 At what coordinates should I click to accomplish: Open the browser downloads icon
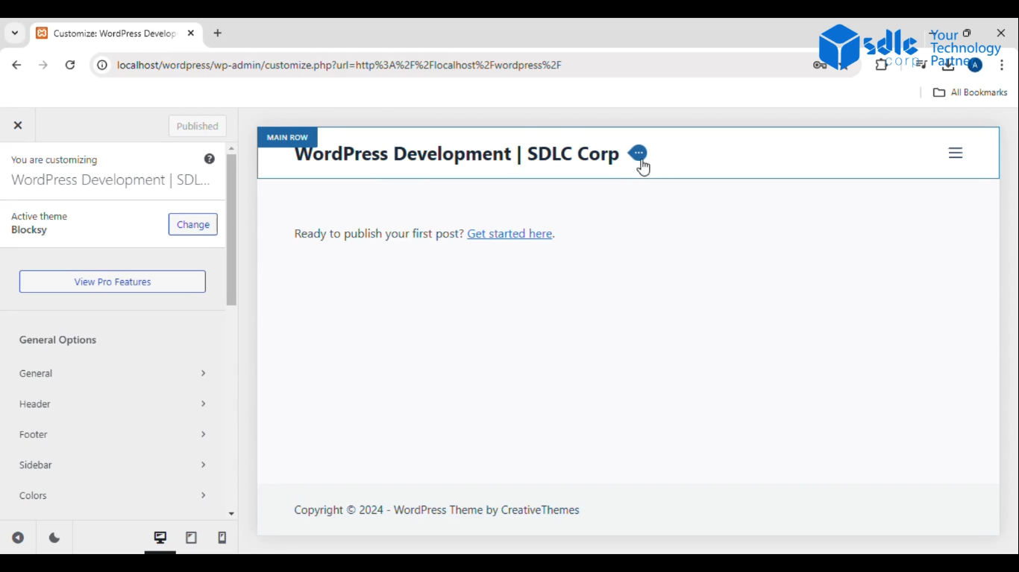point(948,65)
